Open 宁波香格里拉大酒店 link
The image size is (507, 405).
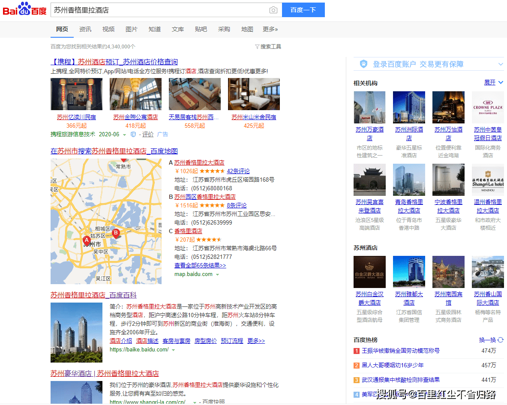point(448,206)
